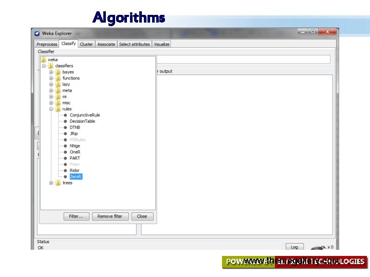Select the DecisionTable classifier

click(82, 121)
